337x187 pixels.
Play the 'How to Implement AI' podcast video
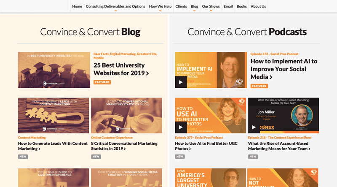coord(181,82)
